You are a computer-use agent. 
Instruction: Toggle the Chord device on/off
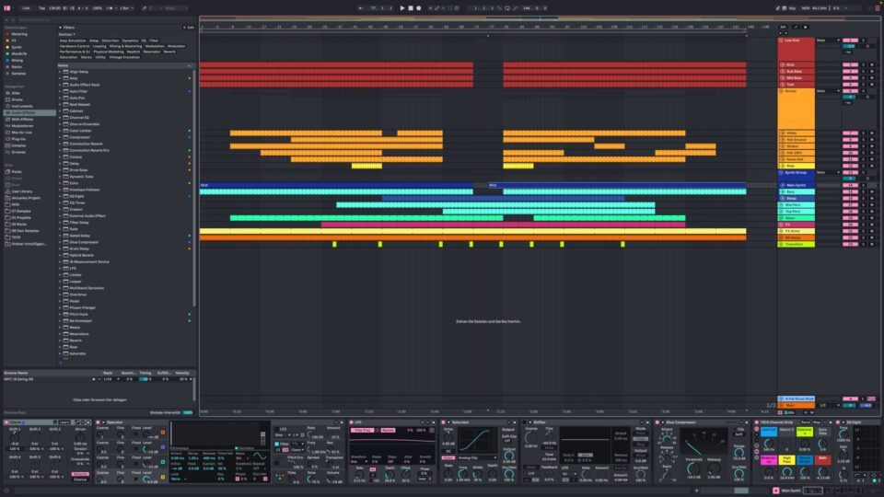(x=6, y=422)
